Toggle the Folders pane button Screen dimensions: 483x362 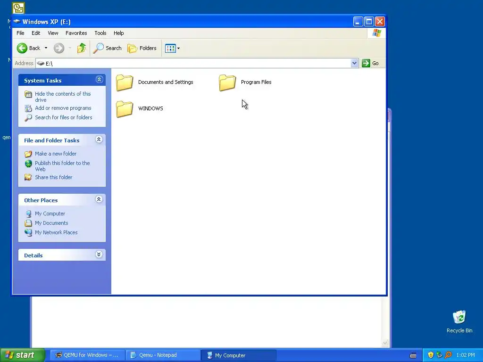coord(142,48)
